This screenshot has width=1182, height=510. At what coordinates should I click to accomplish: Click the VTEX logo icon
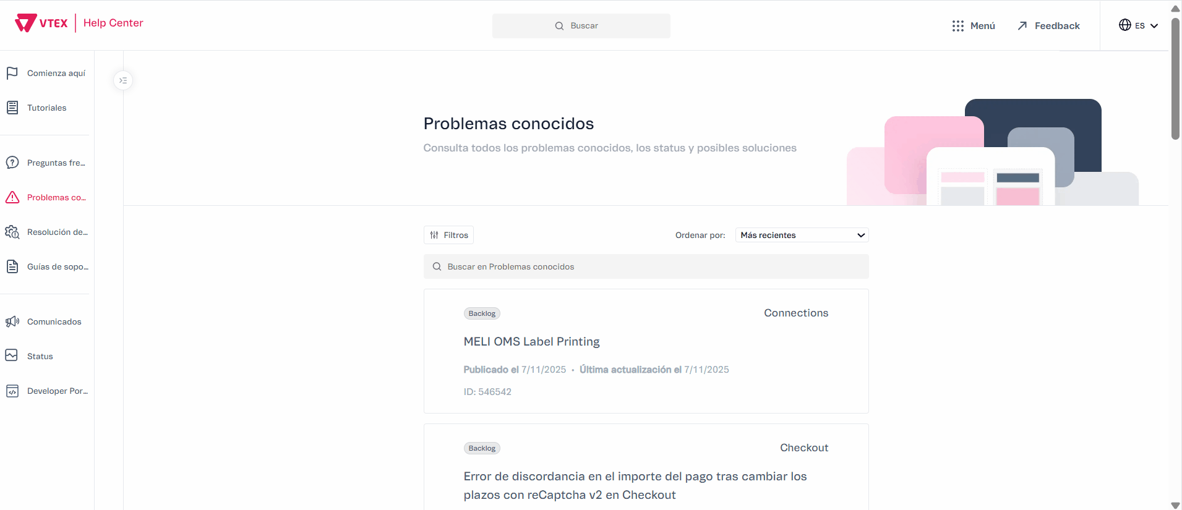[x=26, y=23]
